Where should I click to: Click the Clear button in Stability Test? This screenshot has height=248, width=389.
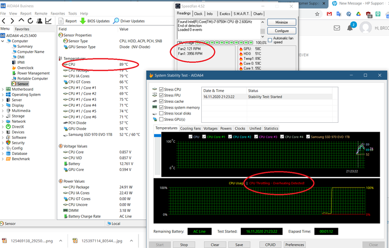point(215,245)
